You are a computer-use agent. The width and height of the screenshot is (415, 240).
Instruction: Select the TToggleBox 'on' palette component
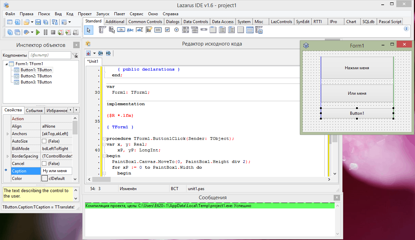[x=158, y=30]
